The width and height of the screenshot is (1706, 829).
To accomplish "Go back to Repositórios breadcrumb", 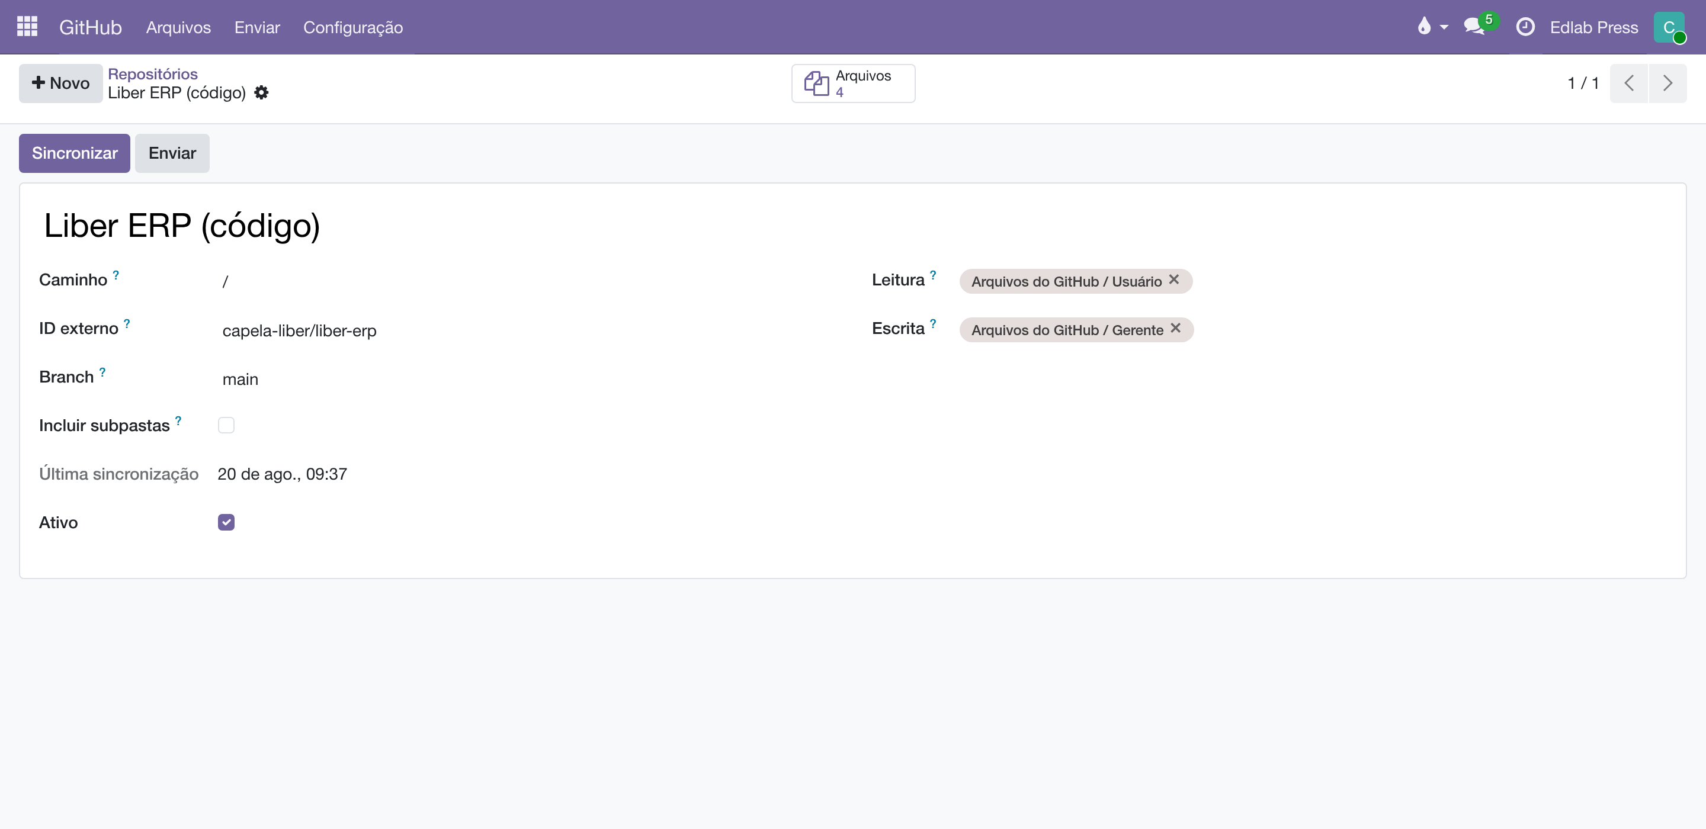I will (152, 73).
